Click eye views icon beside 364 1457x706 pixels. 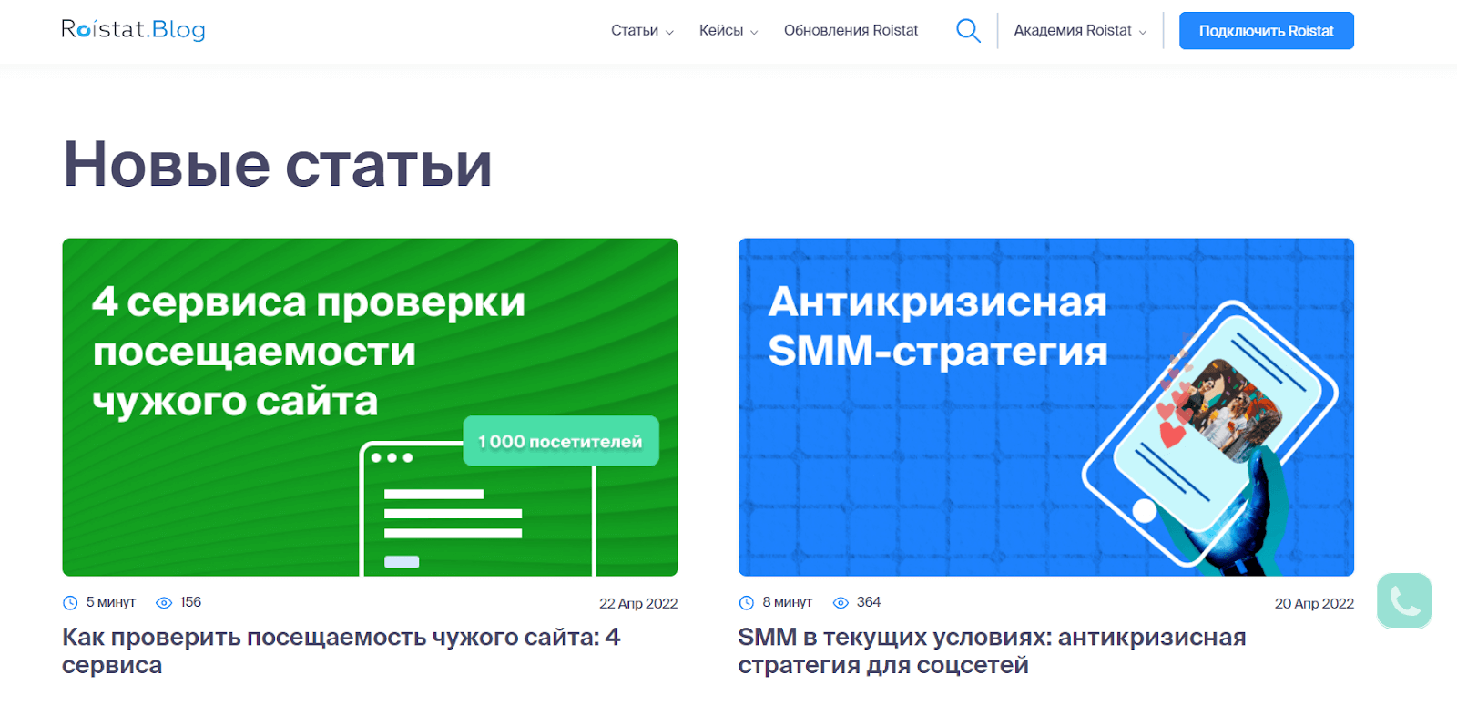841,603
